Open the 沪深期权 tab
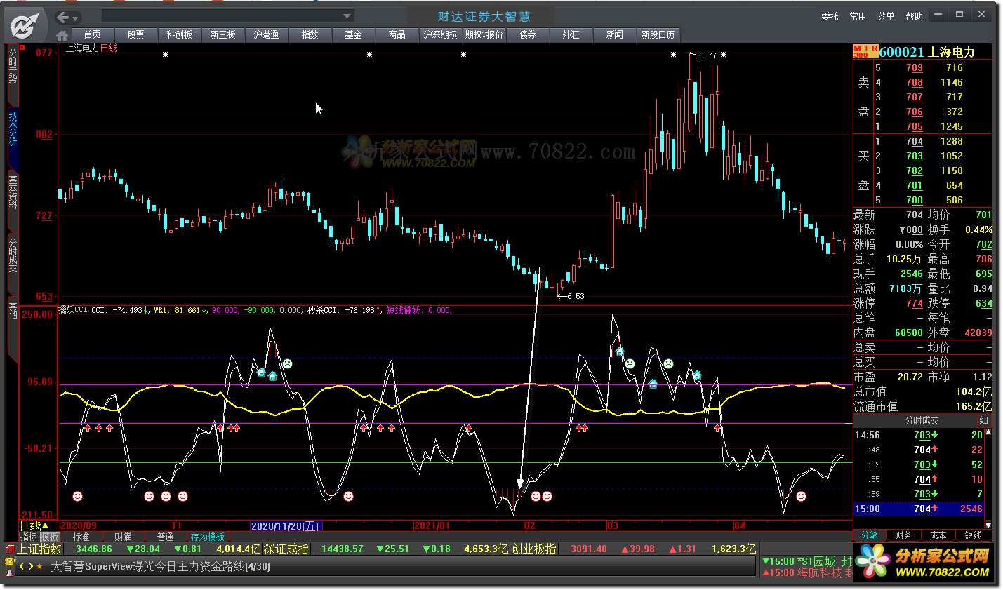1003x590 pixels. tap(440, 34)
